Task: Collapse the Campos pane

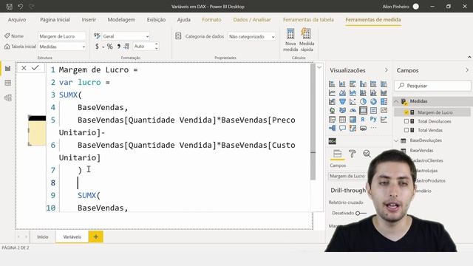Action: pos(467,70)
